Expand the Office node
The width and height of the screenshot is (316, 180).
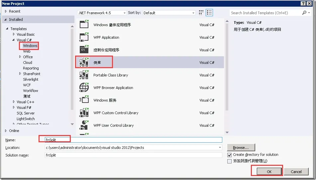point(20,57)
